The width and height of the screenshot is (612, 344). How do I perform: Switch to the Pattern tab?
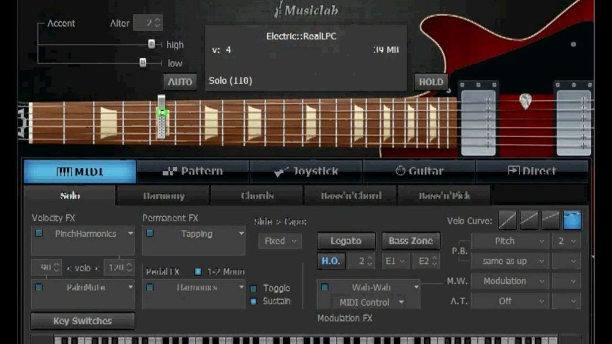point(193,172)
